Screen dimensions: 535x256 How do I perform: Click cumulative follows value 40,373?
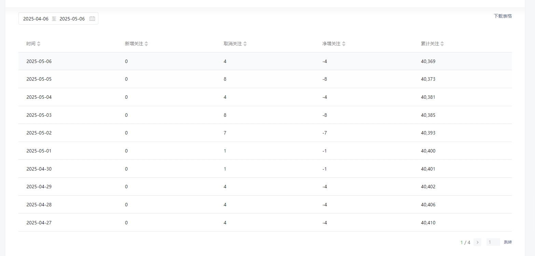(x=428, y=79)
